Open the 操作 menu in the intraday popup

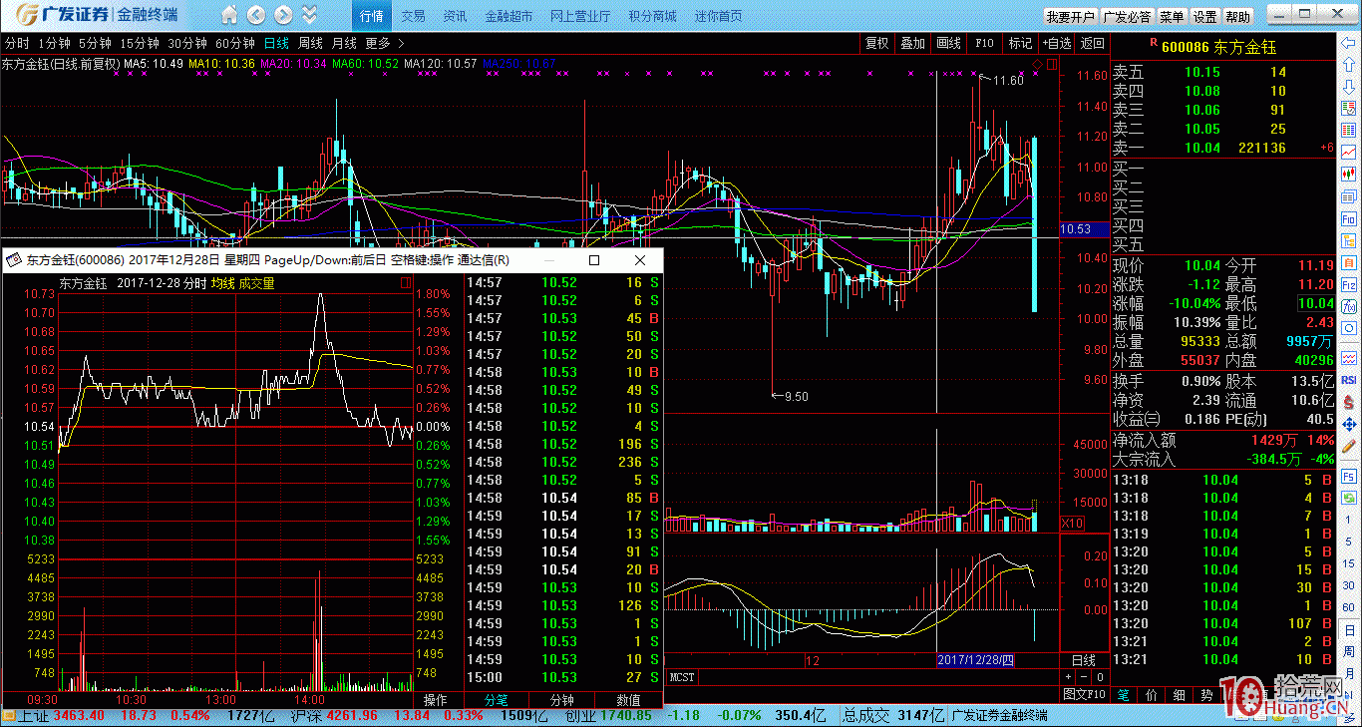[436, 699]
